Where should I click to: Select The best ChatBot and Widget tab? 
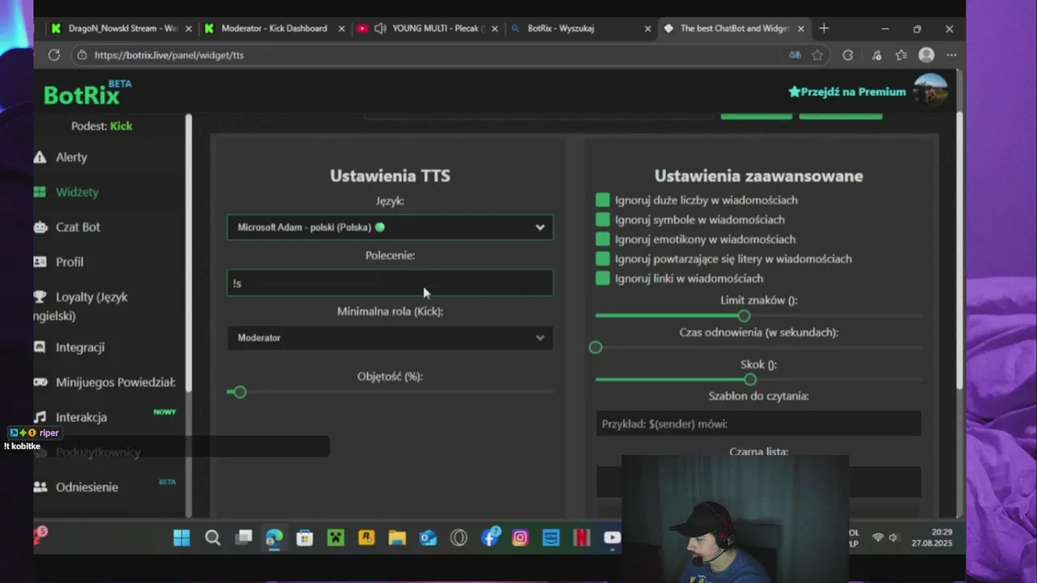[x=733, y=28]
